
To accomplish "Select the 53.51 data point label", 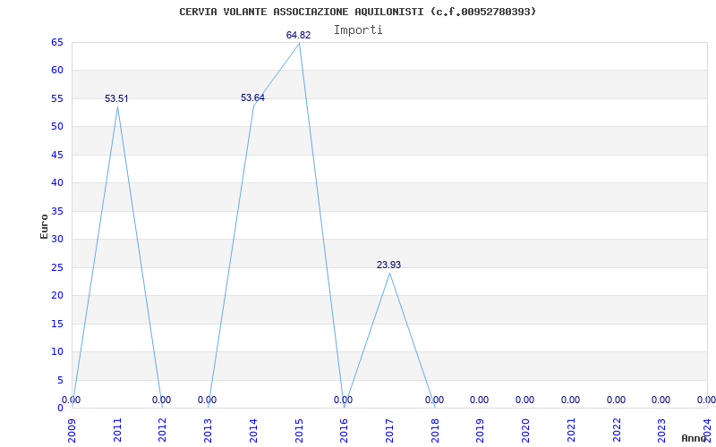I will [x=116, y=98].
